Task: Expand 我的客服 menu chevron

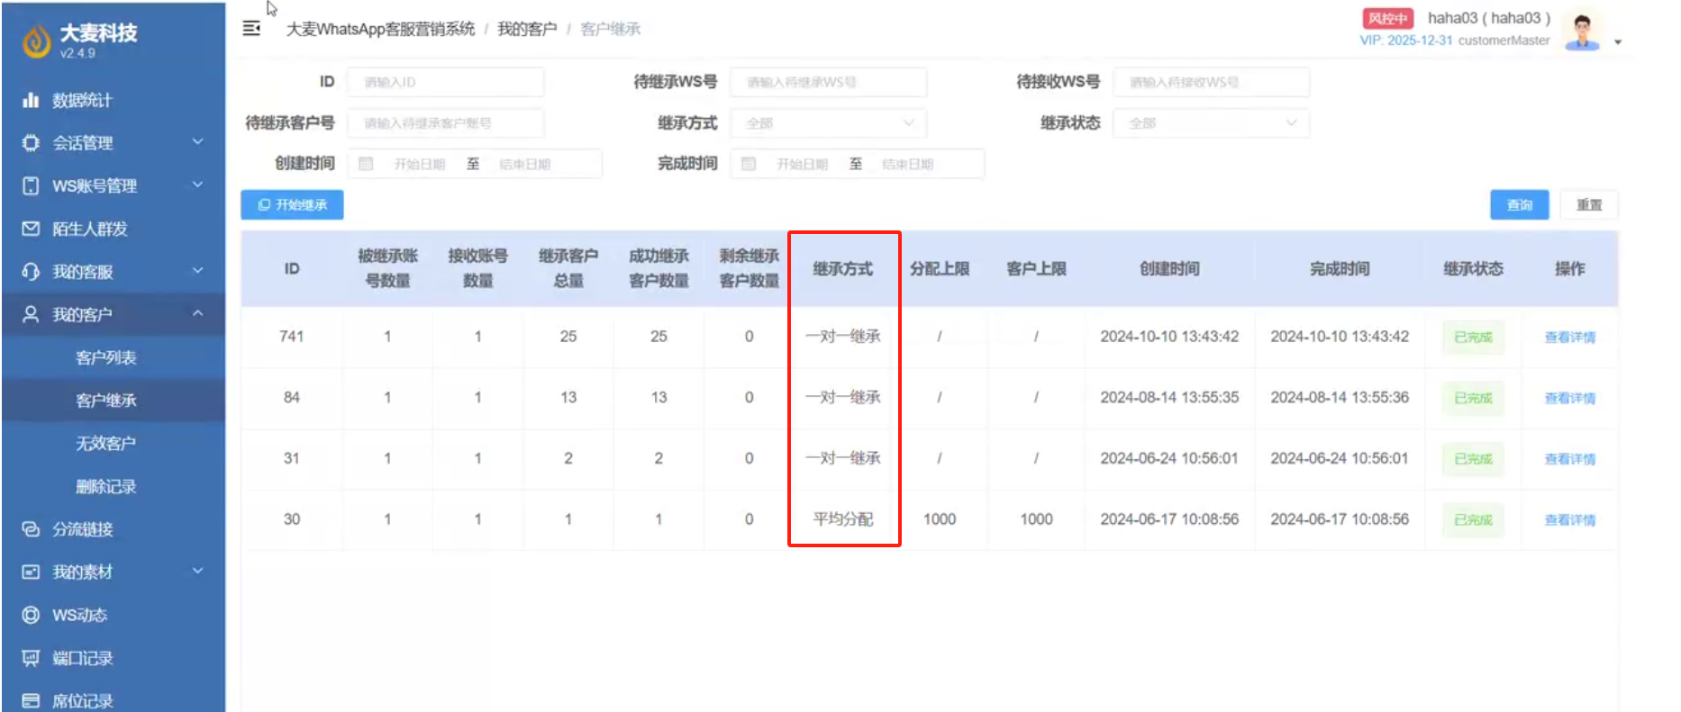Action: coord(197,270)
